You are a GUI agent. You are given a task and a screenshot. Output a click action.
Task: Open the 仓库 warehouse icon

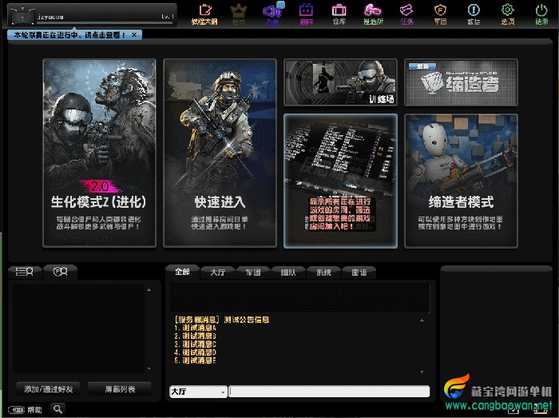pos(339,14)
